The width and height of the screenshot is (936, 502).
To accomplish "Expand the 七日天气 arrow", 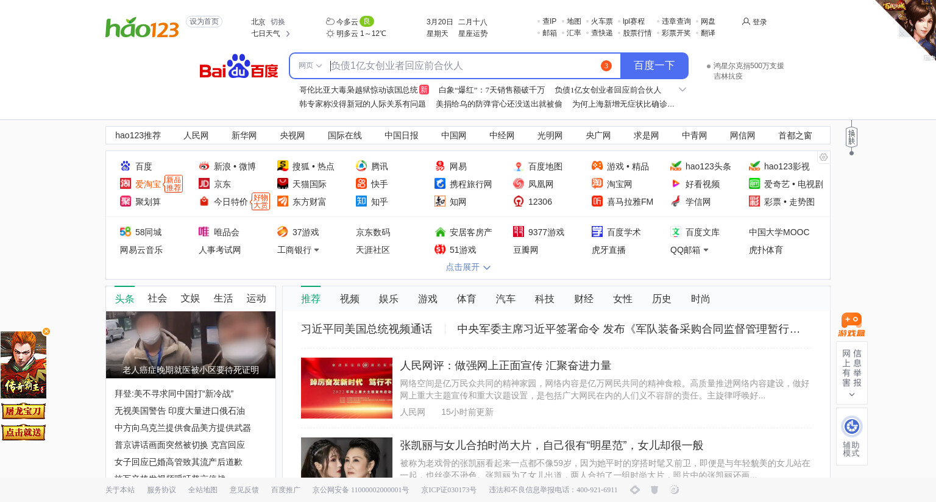I will (x=288, y=34).
